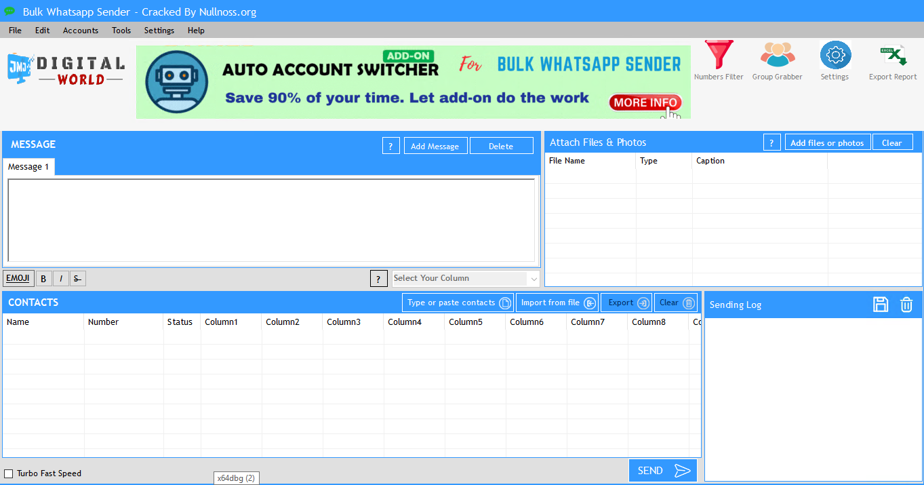The width and height of the screenshot is (924, 485).
Task: Open the File menu
Action: coord(15,31)
